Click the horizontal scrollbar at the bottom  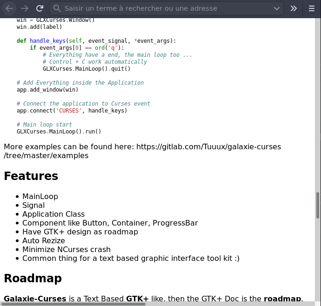pyautogui.click(x=74, y=304)
